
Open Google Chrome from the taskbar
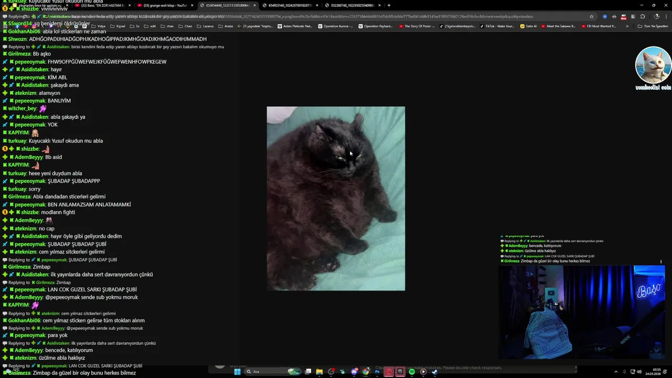[x=365, y=372]
